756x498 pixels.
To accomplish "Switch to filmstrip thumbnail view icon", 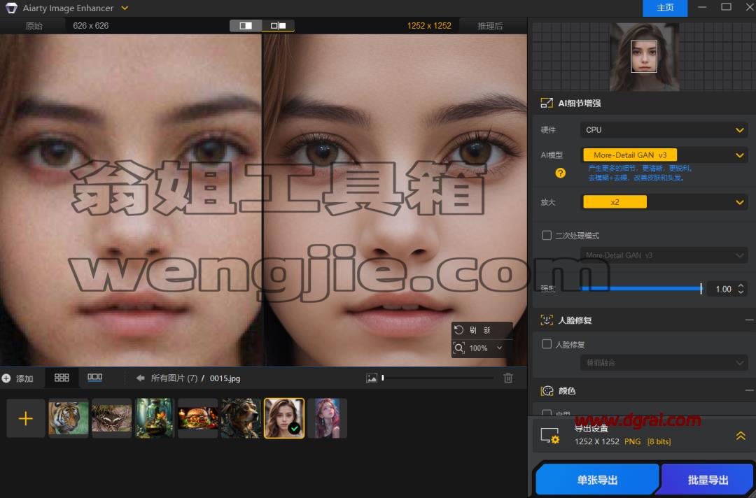I will (x=94, y=378).
